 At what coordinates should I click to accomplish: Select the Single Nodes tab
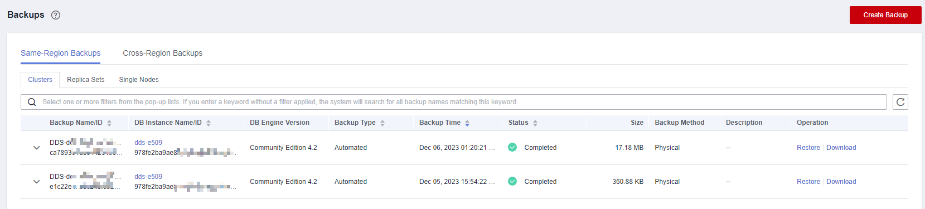click(x=139, y=80)
